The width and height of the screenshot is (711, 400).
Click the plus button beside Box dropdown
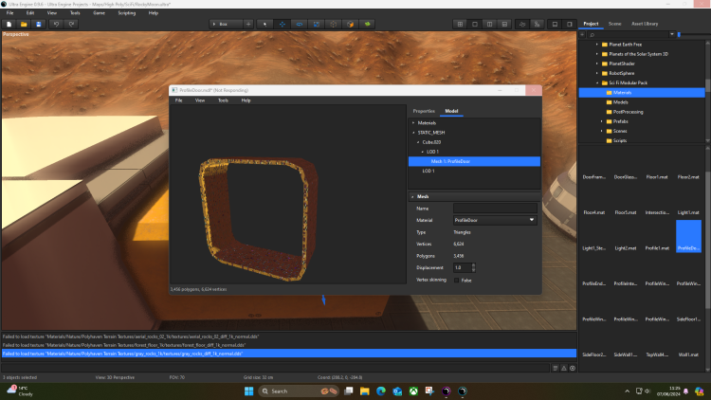[x=248, y=23]
